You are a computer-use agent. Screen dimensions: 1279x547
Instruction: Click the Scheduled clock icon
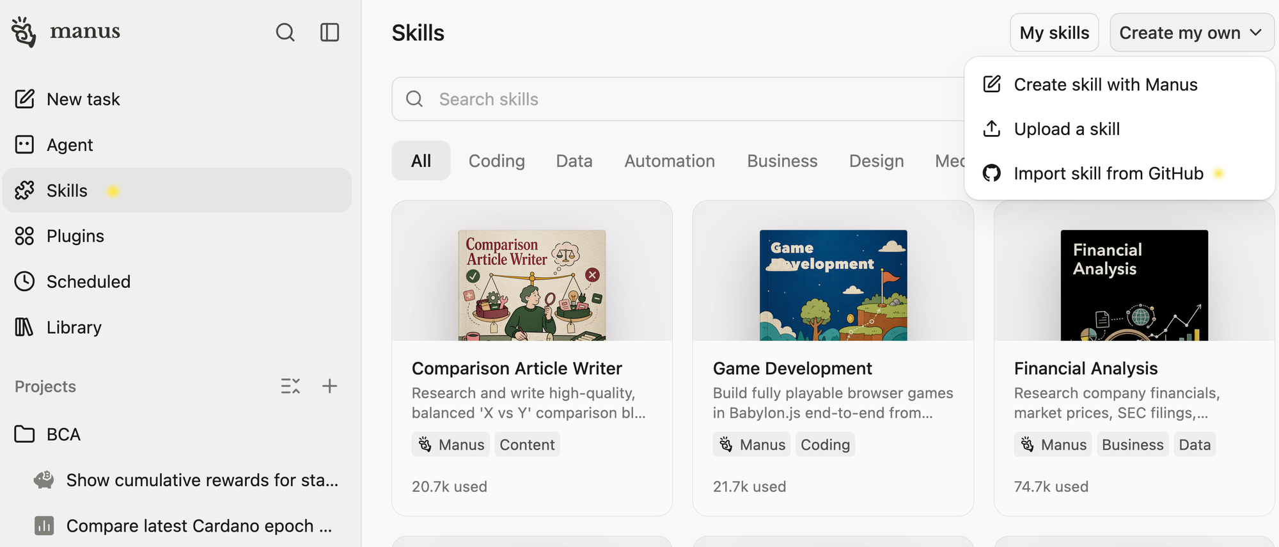click(24, 281)
